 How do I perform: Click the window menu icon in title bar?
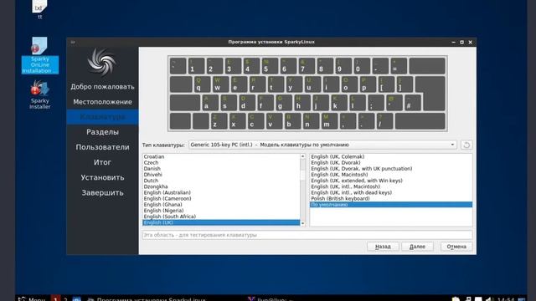pyautogui.click(x=73, y=42)
